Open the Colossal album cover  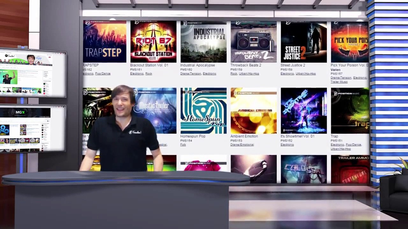click(304, 169)
